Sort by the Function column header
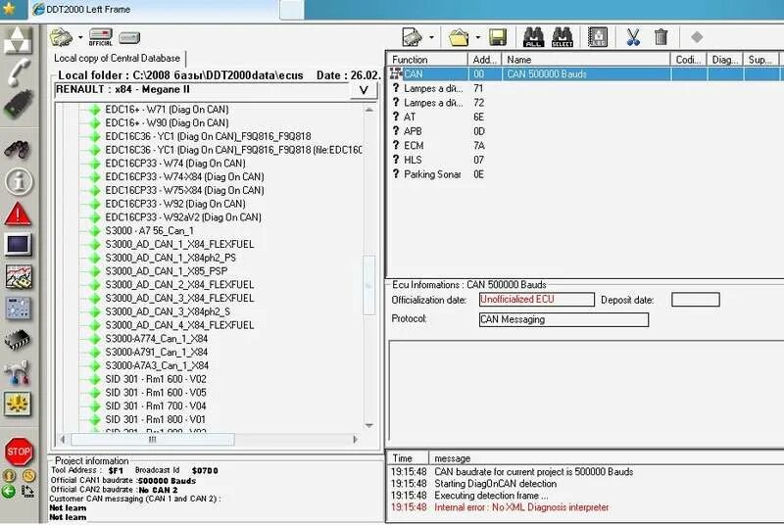 click(x=427, y=60)
